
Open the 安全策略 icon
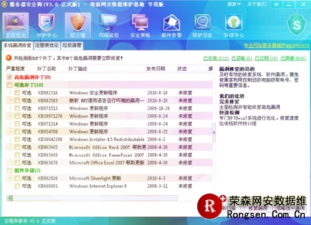point(140,25)
